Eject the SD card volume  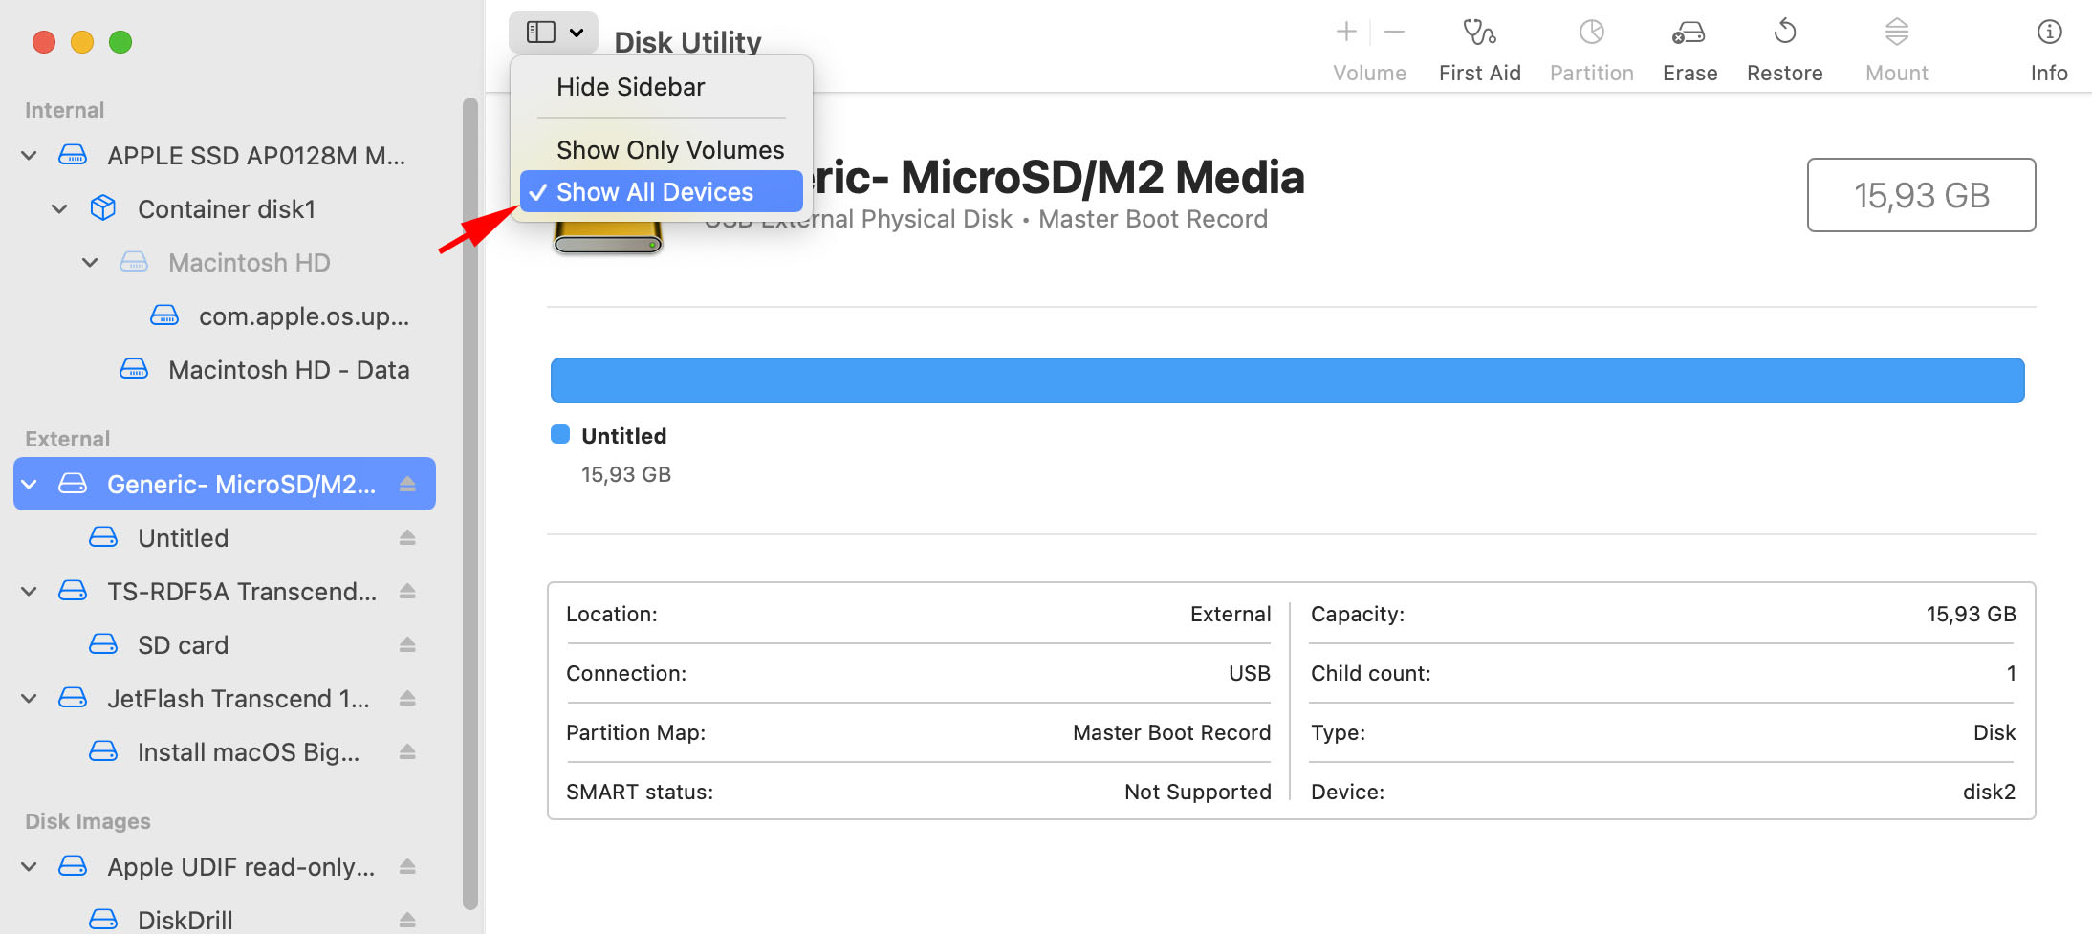(x=407, y=644)
